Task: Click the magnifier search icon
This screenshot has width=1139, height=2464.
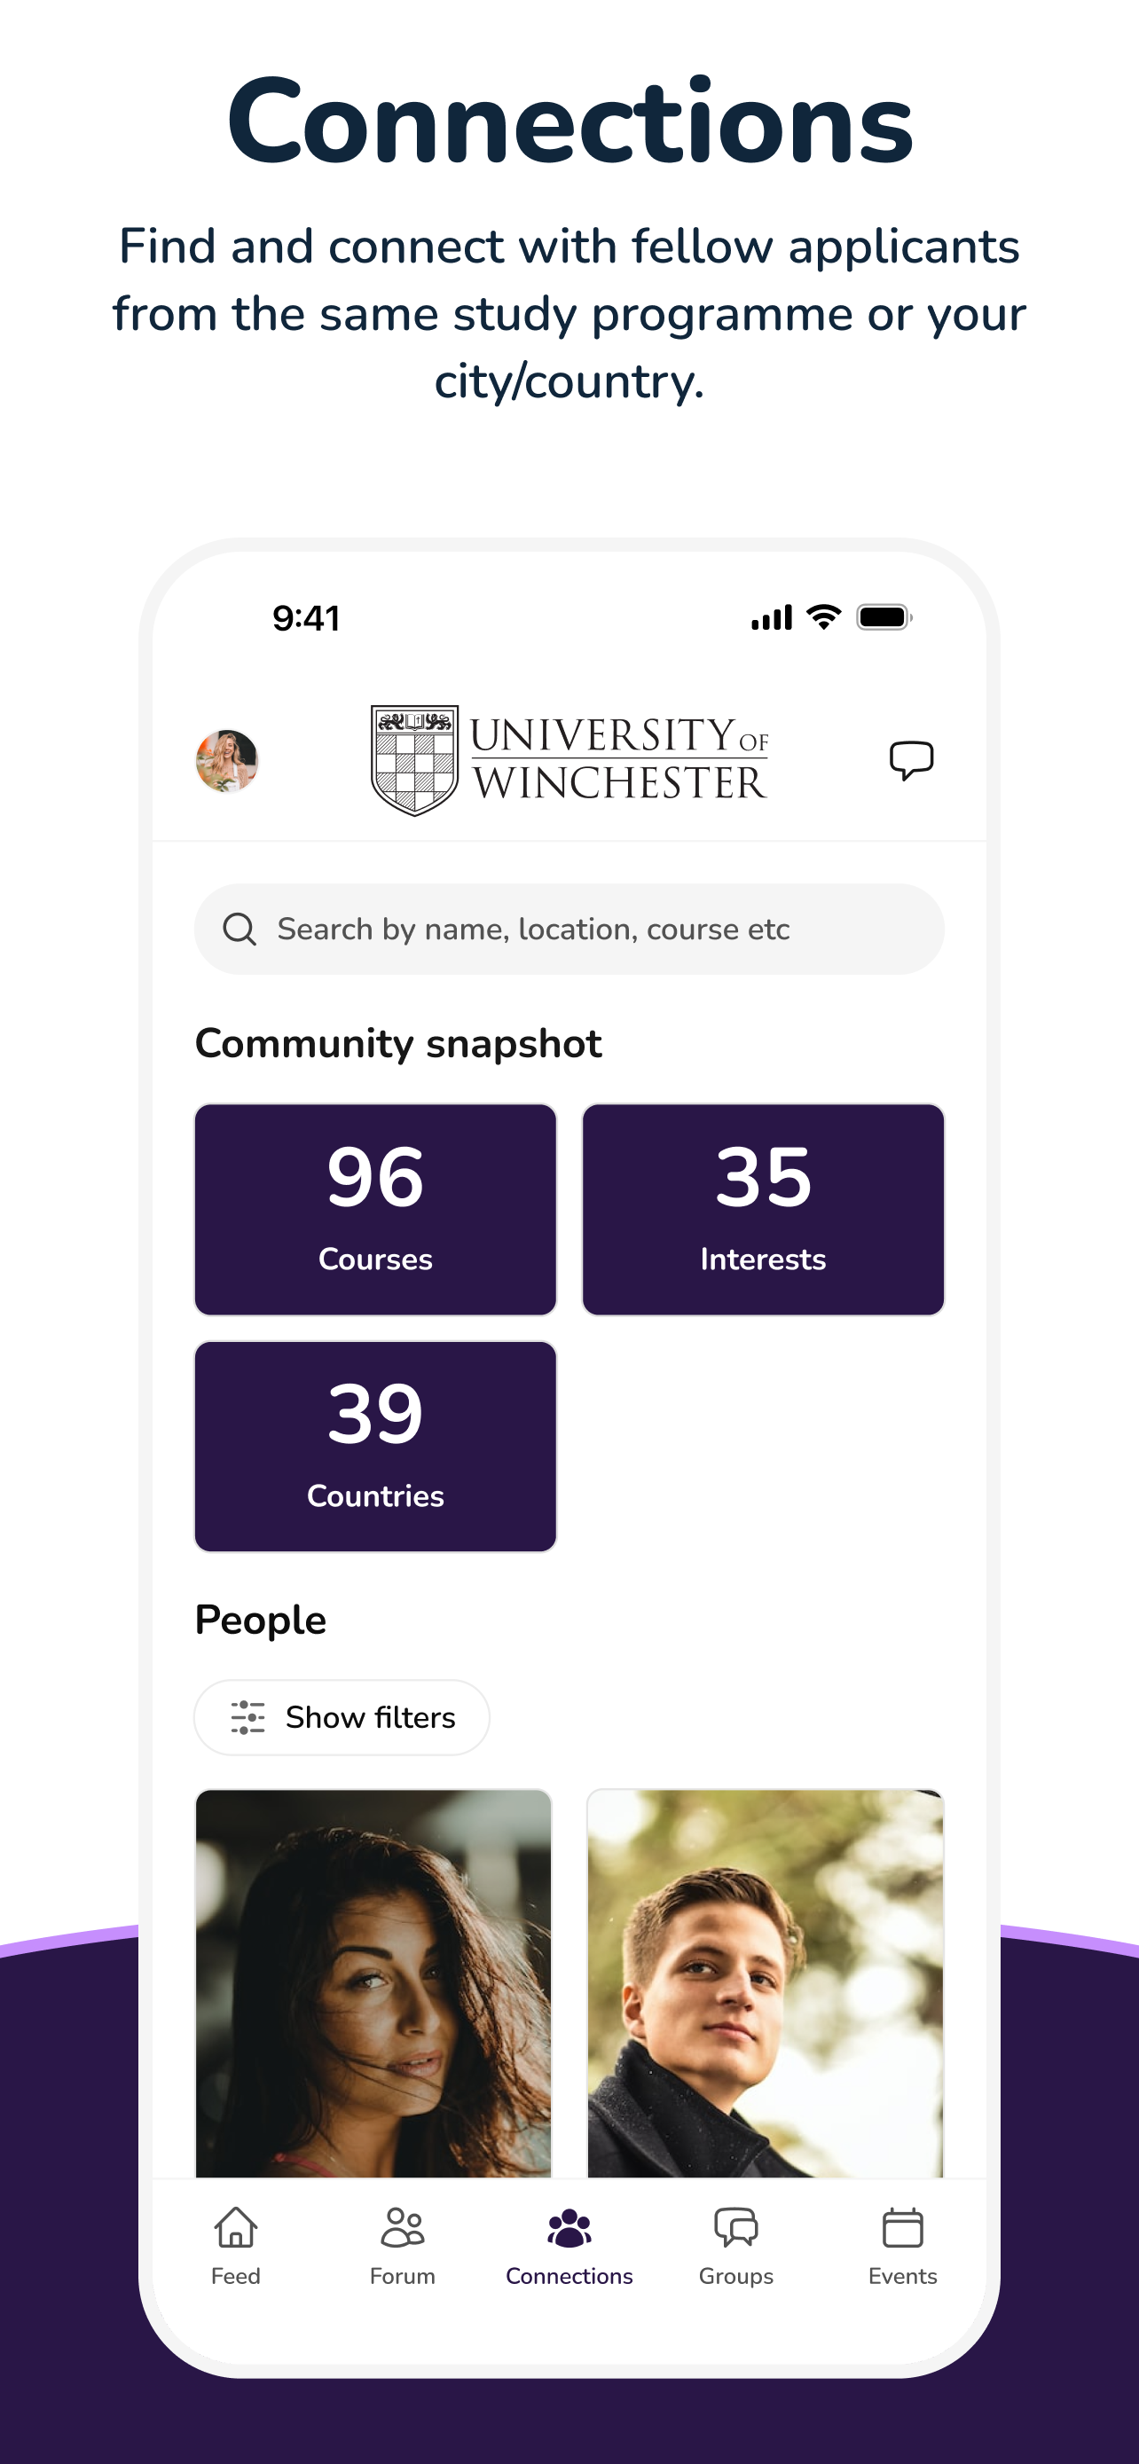Action: 240,929
